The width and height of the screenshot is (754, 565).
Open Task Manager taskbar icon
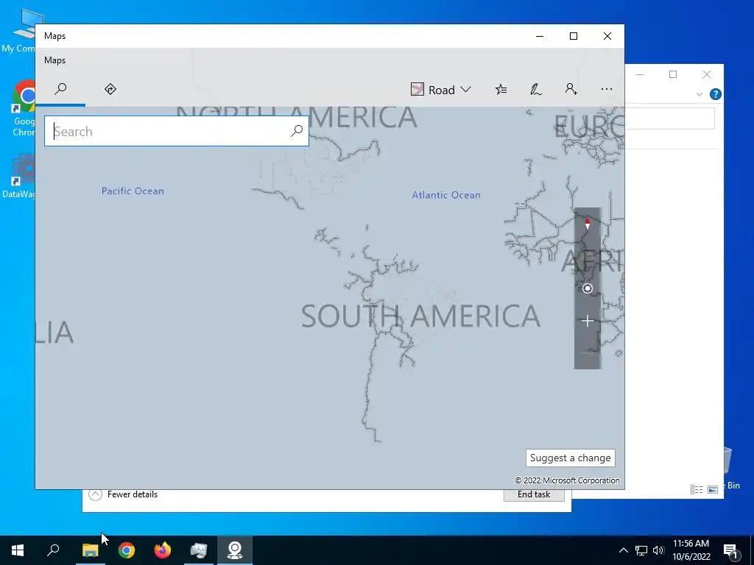pos(199,550)
